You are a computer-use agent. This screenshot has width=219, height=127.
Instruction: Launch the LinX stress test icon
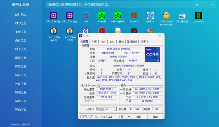coord(86,16)
